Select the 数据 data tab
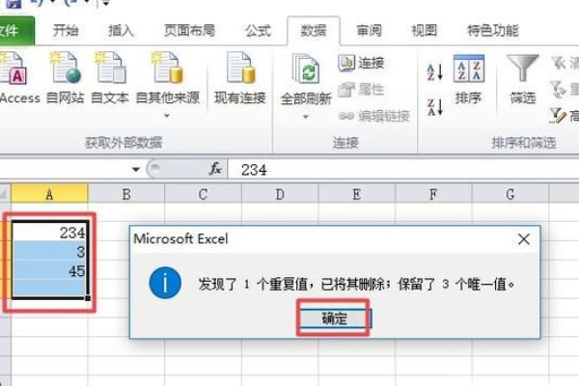The width and height of the screenshot is (579, 386). point(314,31)
